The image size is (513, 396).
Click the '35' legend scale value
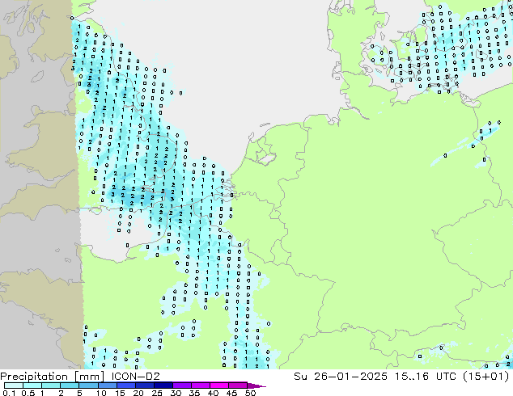click(194, 393)
